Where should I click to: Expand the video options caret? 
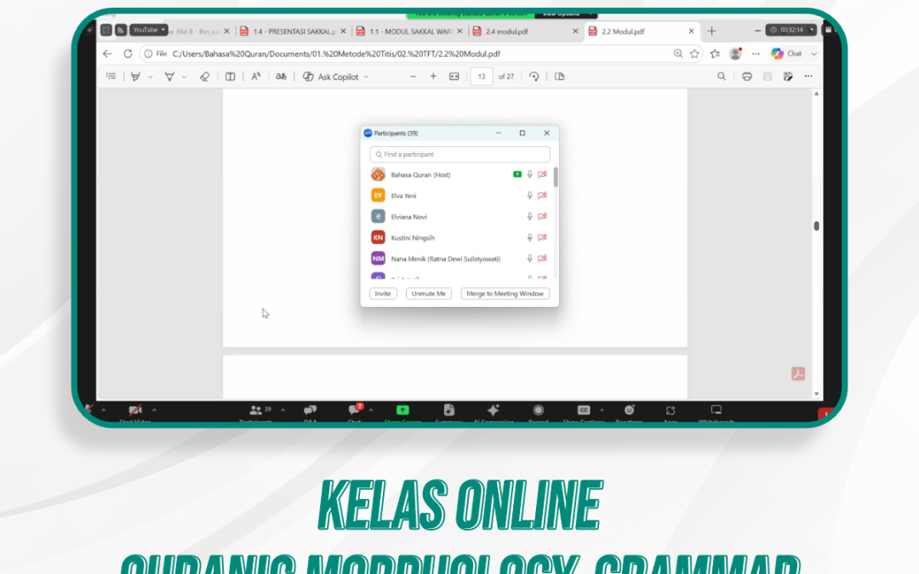pyautogui.click(x=154, y=410)
